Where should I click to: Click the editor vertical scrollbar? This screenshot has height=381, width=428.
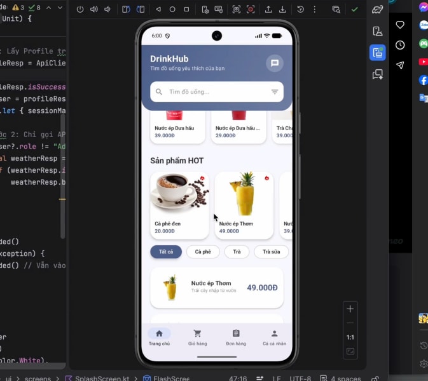63,176
